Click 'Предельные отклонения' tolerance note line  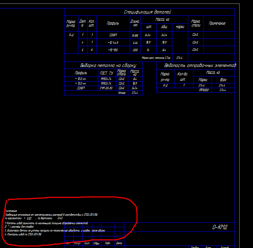click(x=51, y=215)
